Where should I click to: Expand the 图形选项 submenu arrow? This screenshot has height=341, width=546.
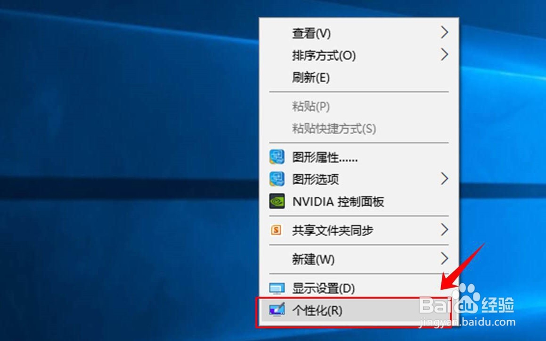coord(445,179)
